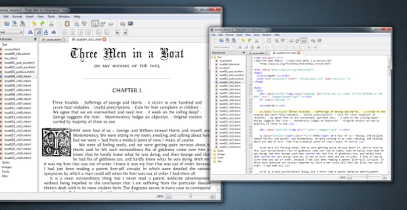
Task: Click Images folder in Book View window browser
Action: [x=7, y=167]
